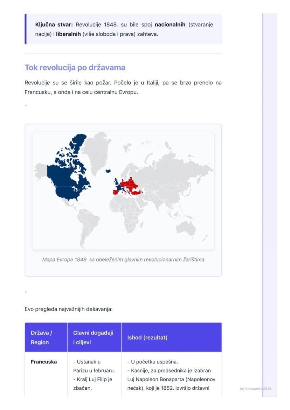290x410 pixels.
Task: Click the paragraph starting "Revolucije su se širile"
Action: (123, 88)
